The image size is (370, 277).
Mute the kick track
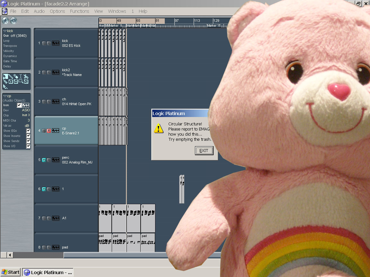click(44, 43)
